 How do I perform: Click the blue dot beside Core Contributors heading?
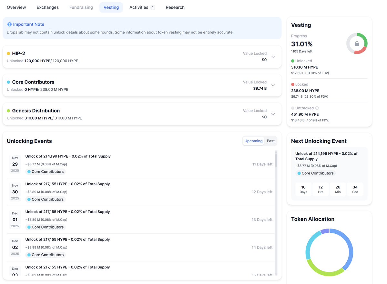pyautogui.click(x=8, y=82)
